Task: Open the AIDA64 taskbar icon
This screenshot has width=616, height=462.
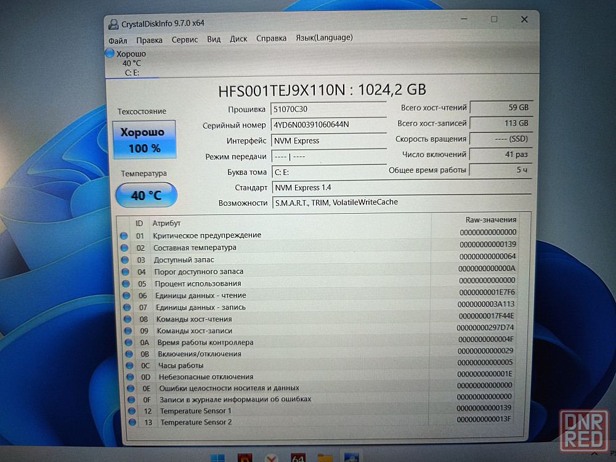Action: click(298, 458)
